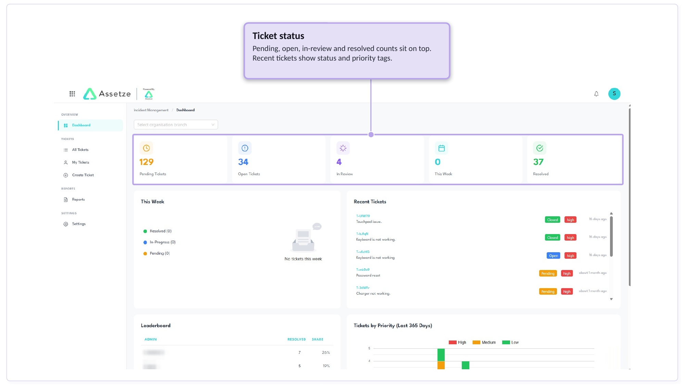Click the Resolved checkmark icon
The height and width of the screenshot is (385, 685).
540,148
